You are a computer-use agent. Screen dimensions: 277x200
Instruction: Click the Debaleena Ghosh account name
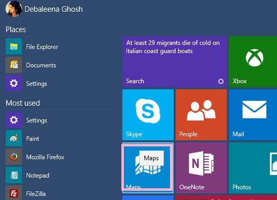(54, 9)
